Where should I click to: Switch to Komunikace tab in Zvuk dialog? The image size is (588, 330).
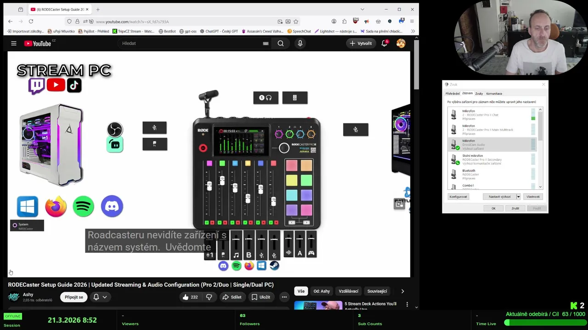tap(494, 93)
